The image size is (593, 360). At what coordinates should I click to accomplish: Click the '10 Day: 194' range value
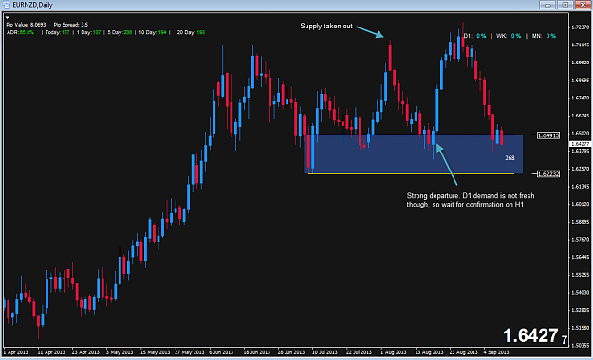[x=153, y=32]
